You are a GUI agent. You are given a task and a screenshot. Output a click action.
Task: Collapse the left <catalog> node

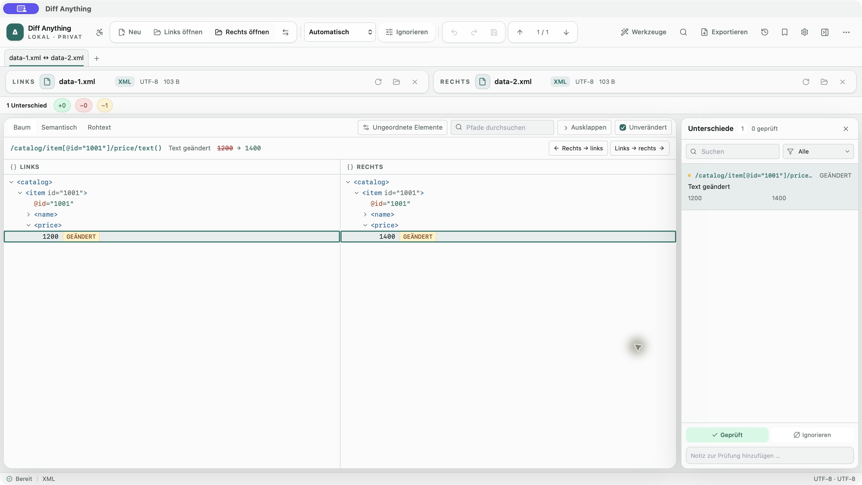11,182
